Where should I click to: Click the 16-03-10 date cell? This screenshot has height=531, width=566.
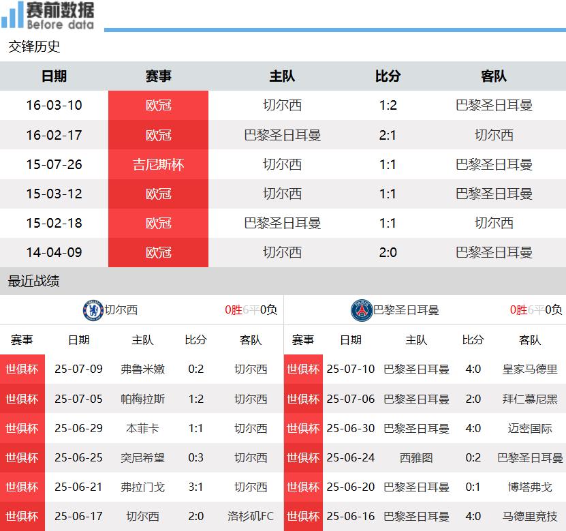(54, 105)
